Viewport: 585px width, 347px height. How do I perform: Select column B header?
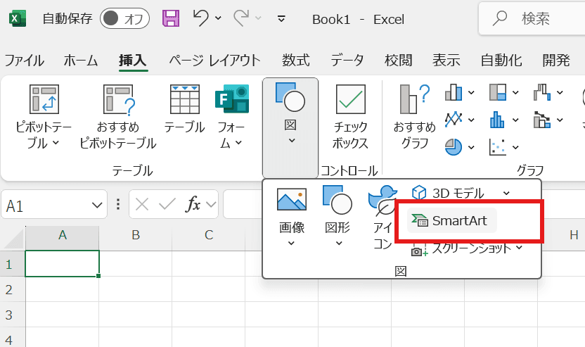136,235
